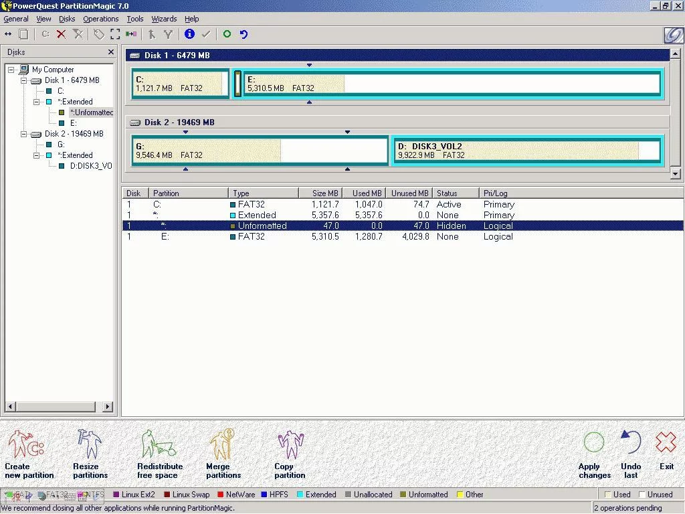This screenshot has height=514, width=685.
Task: Click the Exit button
Action: pos(666,450)
